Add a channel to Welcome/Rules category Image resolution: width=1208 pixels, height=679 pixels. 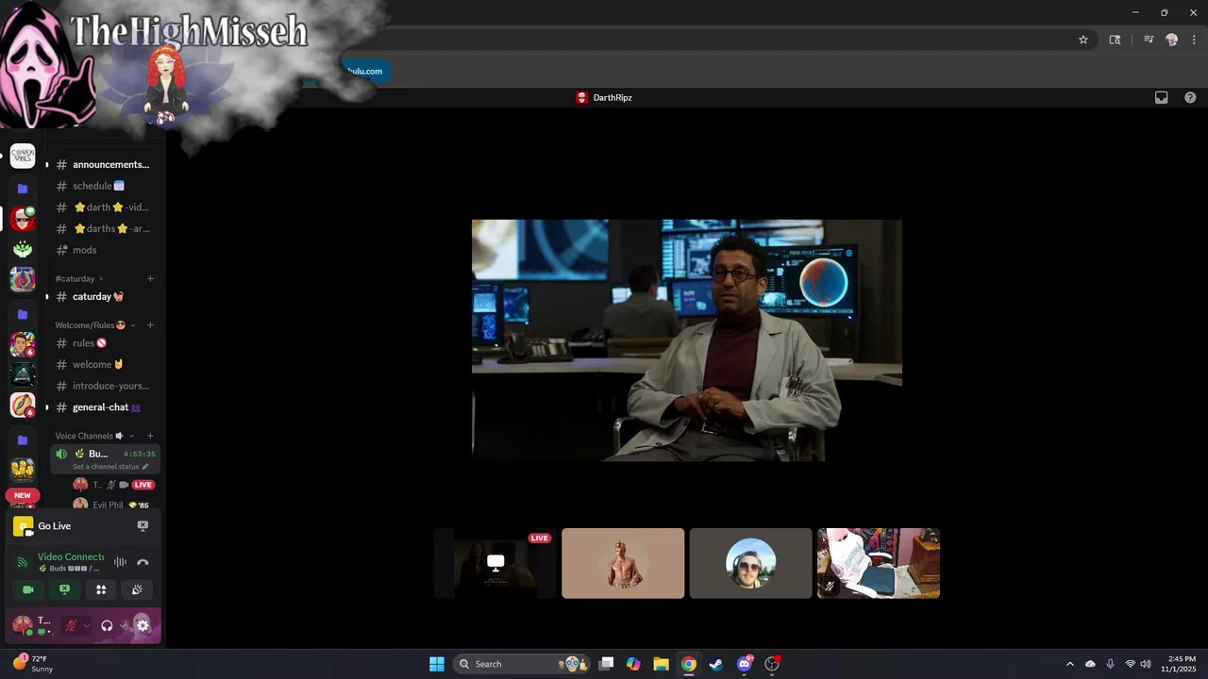(x=150, y=325)
